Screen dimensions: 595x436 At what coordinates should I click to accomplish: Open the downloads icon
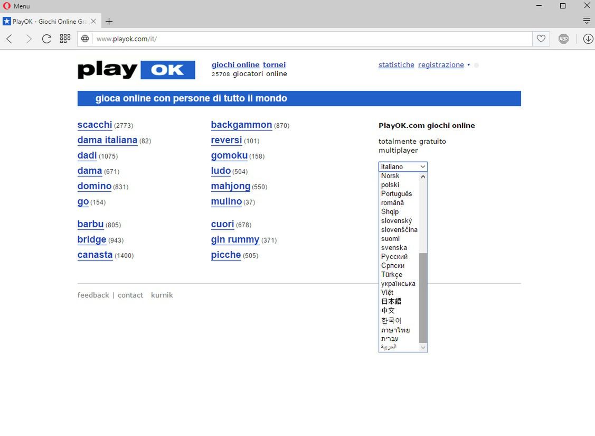(588, 39)
